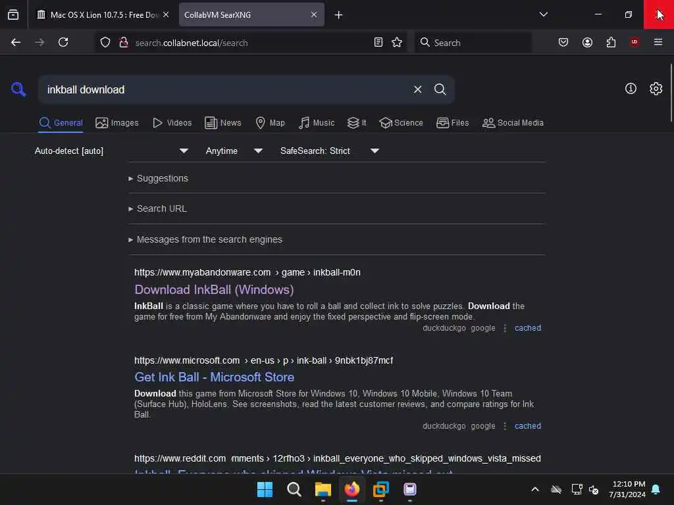This screenshot has width=674, height=505.
Task: Switch to Videos category
Action: 172,123
